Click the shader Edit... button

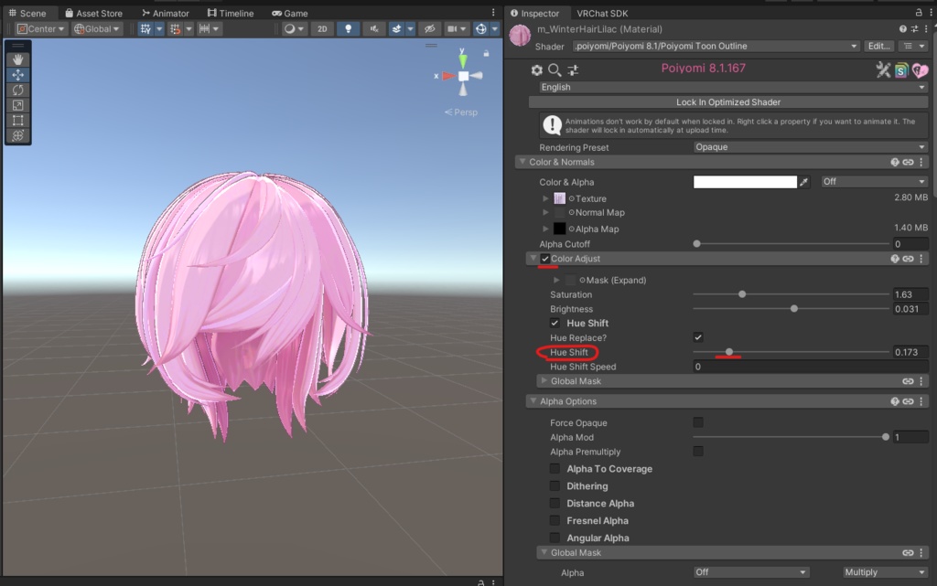click(879, 46)
